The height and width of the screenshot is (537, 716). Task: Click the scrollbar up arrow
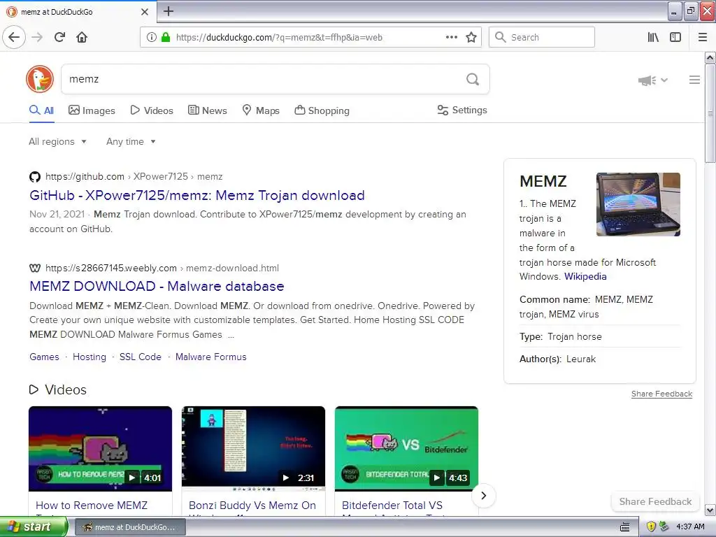pos(710,57)
